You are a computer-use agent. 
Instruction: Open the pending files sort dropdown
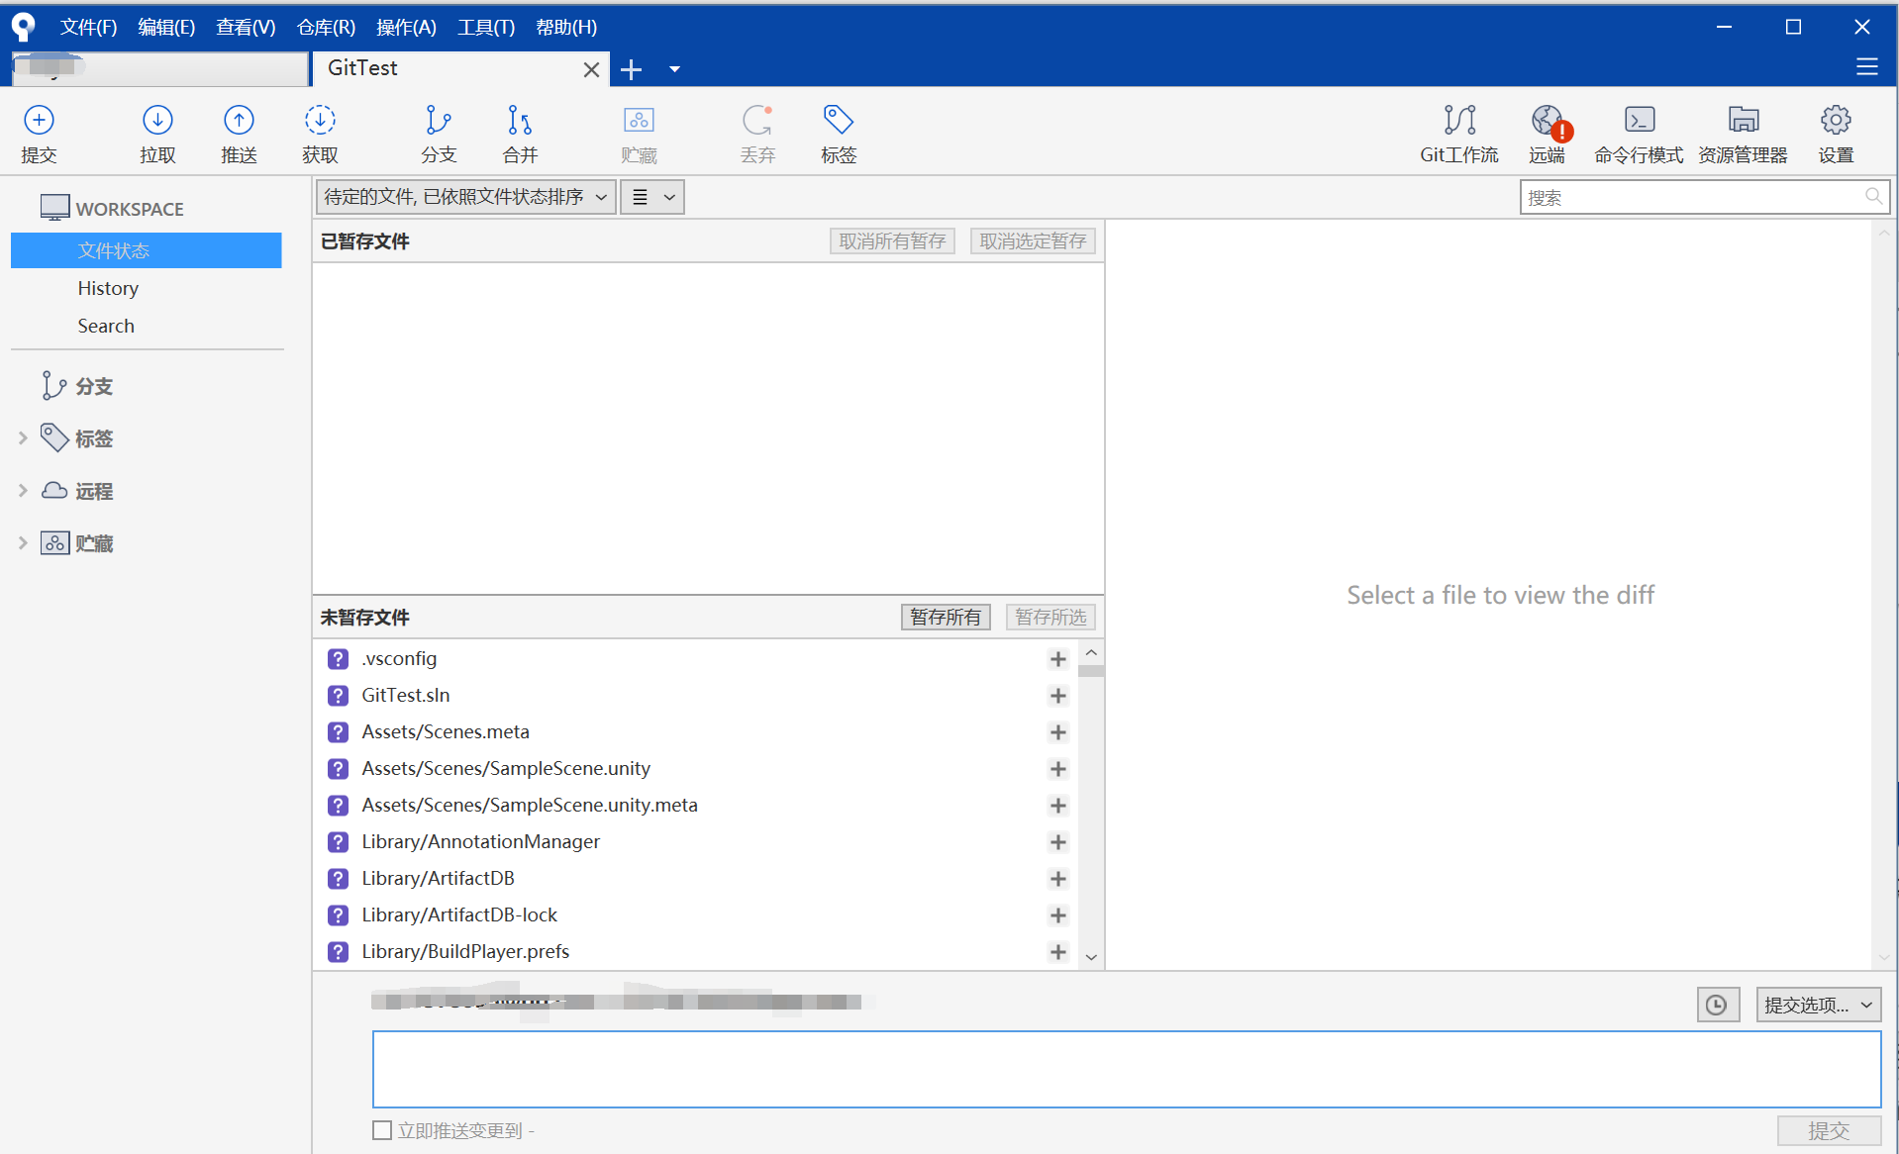465,197
